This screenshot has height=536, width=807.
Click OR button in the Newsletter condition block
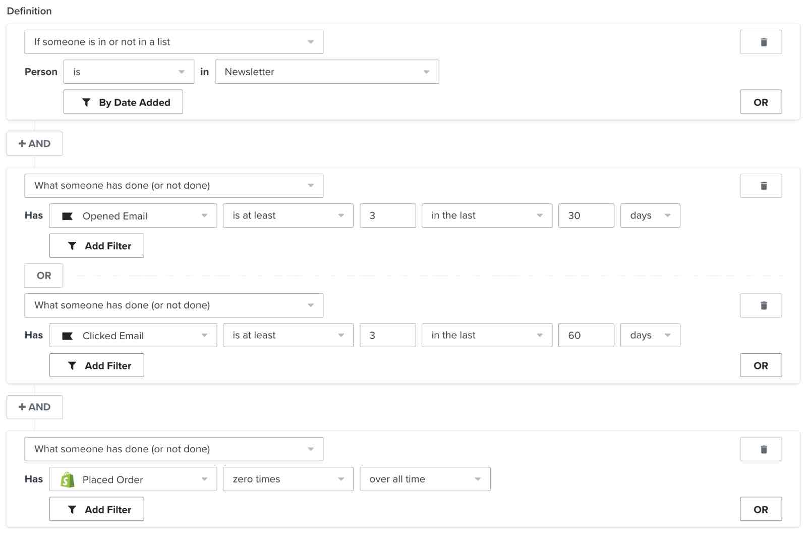tap(760, 102)
